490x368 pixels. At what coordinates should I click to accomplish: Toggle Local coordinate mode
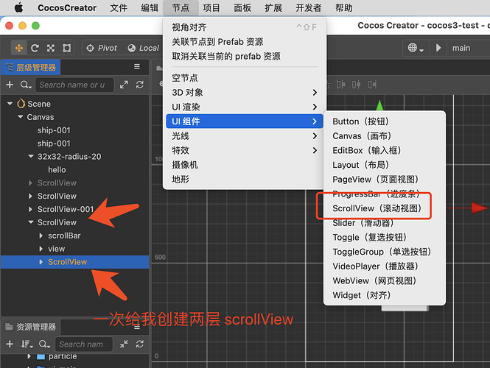(144, 48)
